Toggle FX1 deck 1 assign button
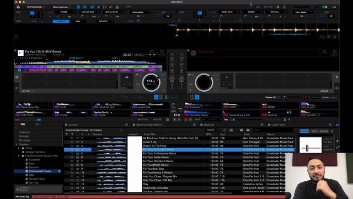Screen dimensions: 353x199 (32, 13)
